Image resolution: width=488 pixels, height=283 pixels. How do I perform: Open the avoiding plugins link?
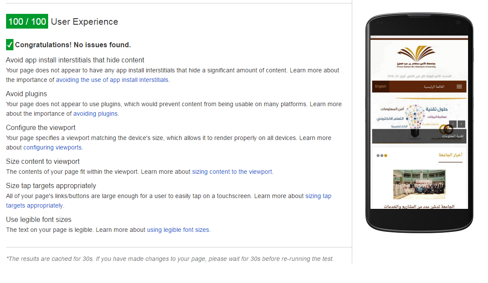coord(95,114)
